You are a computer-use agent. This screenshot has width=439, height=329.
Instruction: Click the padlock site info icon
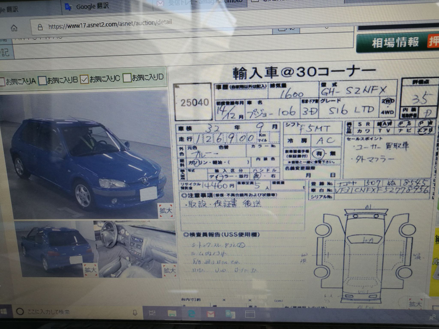[40, 27]
